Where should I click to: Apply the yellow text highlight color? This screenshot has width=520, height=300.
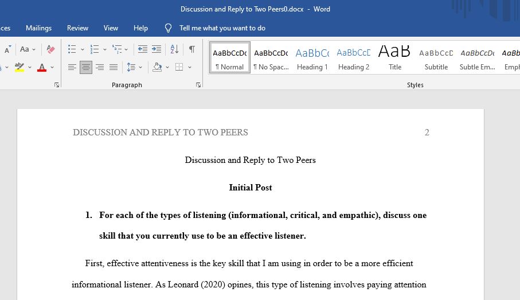tap(19, 67)
